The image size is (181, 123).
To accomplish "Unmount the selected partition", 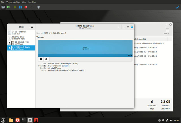I will [x=41, y=59].
